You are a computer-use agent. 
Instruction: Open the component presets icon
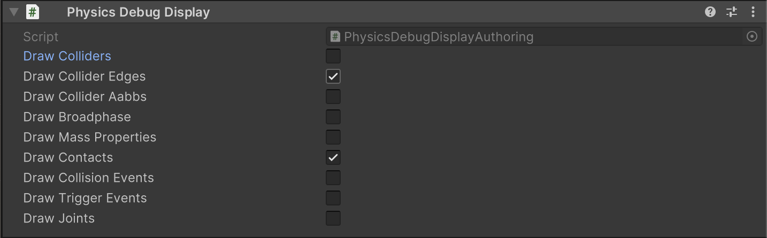pyautogui.click(x=732, y=12)
